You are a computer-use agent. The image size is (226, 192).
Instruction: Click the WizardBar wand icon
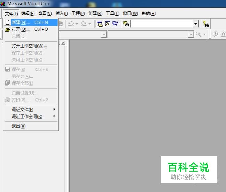tap(199, 34)
